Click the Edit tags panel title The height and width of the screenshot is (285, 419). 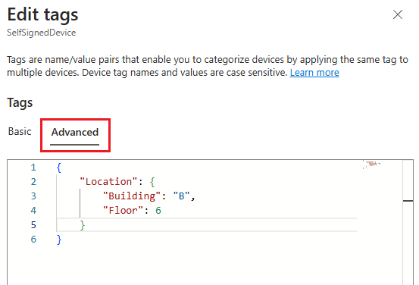tap(42, 14)
